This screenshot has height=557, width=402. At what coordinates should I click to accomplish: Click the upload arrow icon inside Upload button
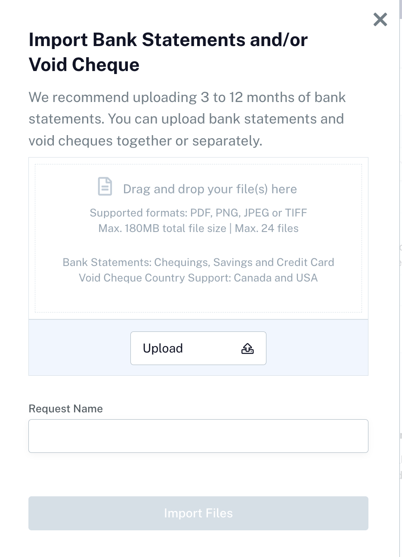click(247, 349)
